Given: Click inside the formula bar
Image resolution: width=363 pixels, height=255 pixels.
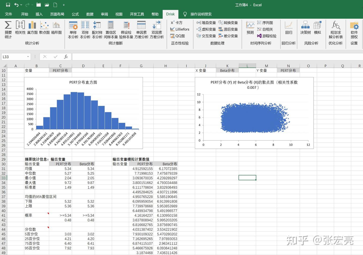Looking at the screenshot, I should coord(176,57).
